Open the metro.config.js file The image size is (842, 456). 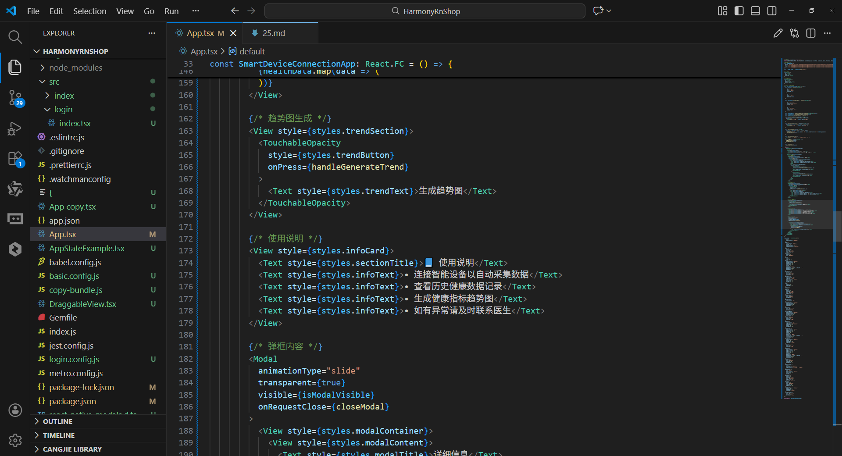tap(98, 373)
